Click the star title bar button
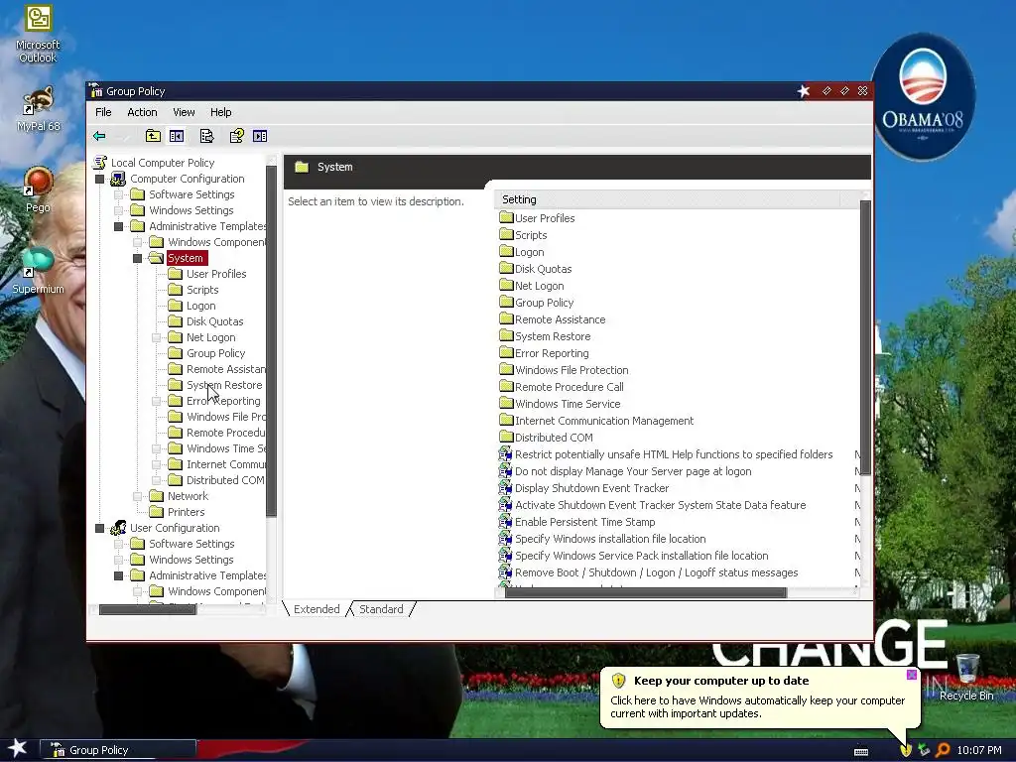This screenshot has width=1016, height=762. pyautogui.click(x=804, y=91)
